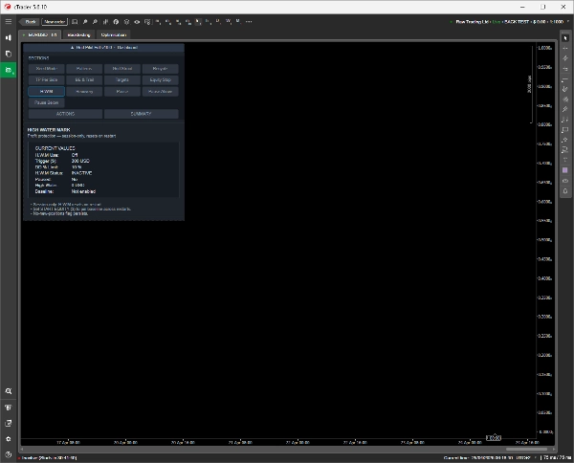Open the BE & Trail section
Viewport: 574px width, 463px height.
click(x=84, y=79)
